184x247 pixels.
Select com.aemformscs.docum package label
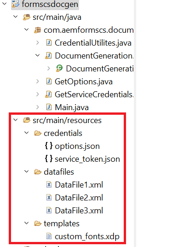(x=89, y=30)
